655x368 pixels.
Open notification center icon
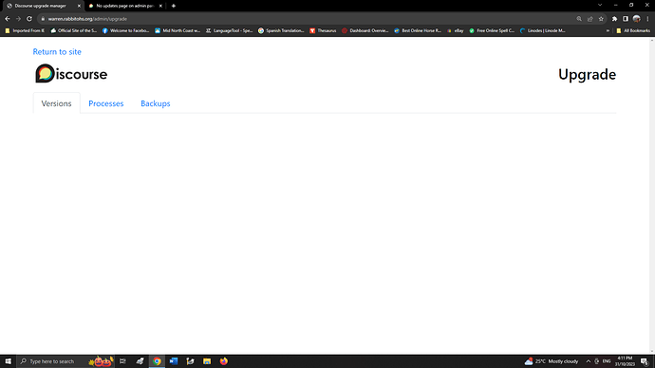[x=645, y=361]
